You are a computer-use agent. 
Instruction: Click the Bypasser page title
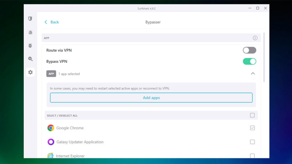pyautogui.click(x=153, y=22)
